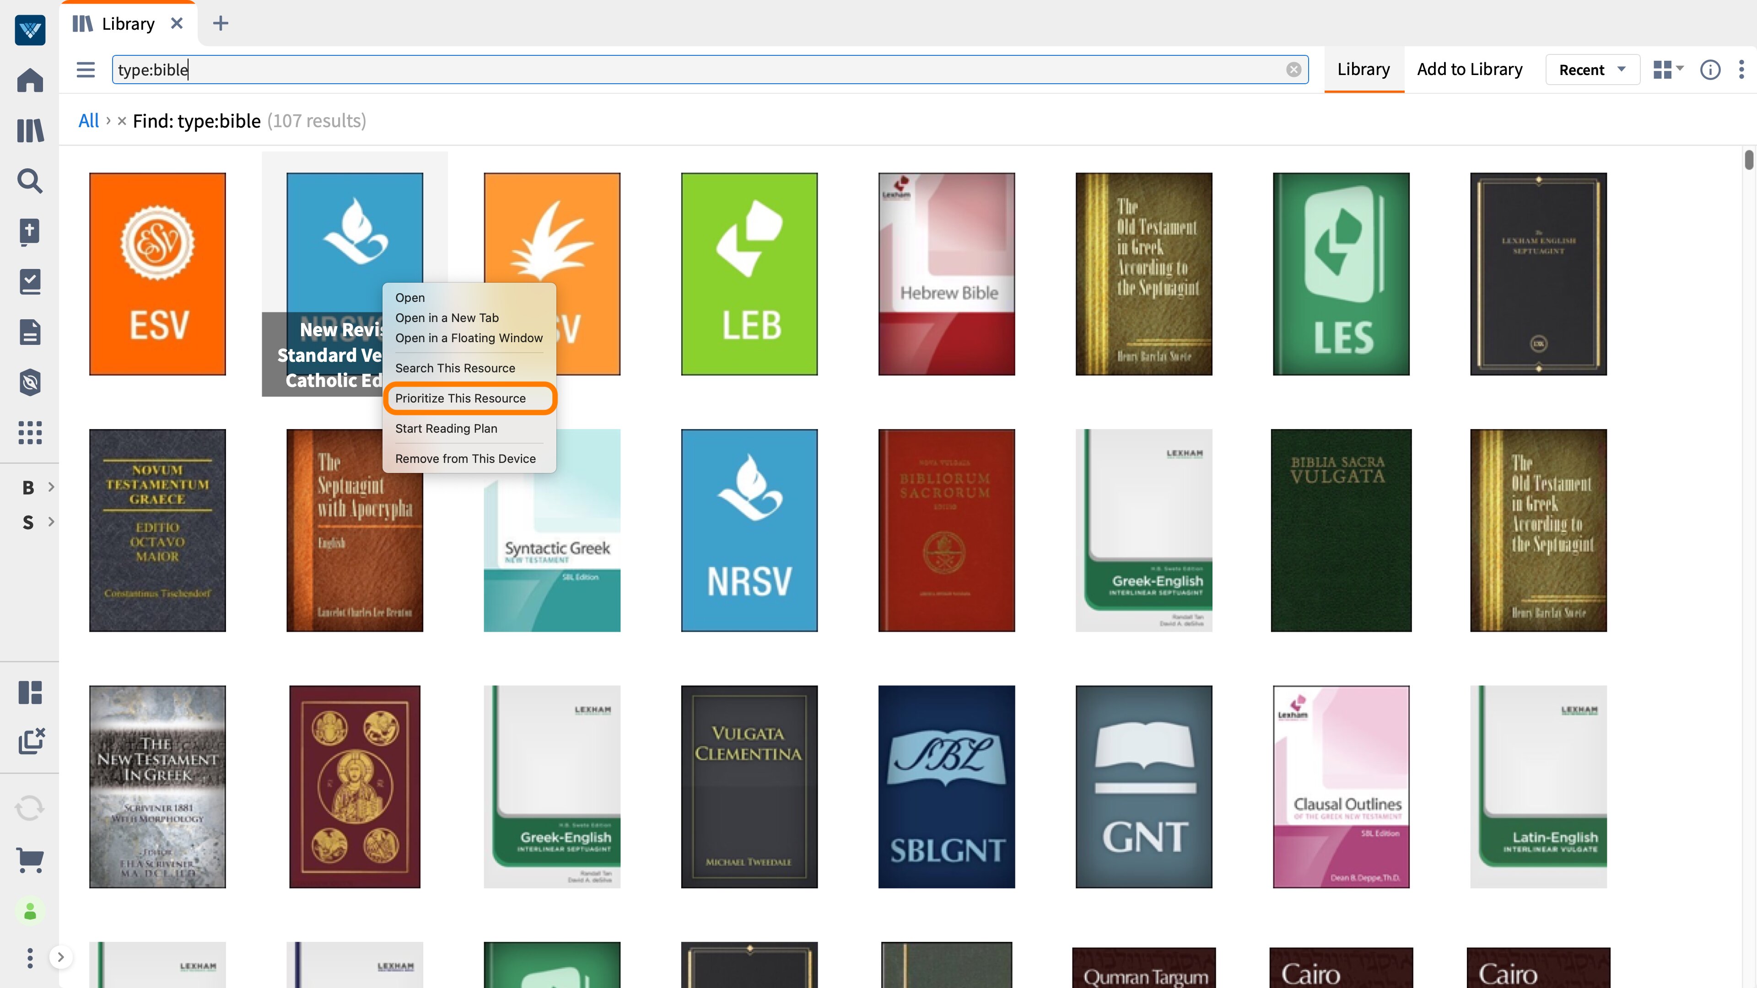Choose Open in a Floating Window
Viewport: 1757px width, 988px height.
tap(469, 338)
